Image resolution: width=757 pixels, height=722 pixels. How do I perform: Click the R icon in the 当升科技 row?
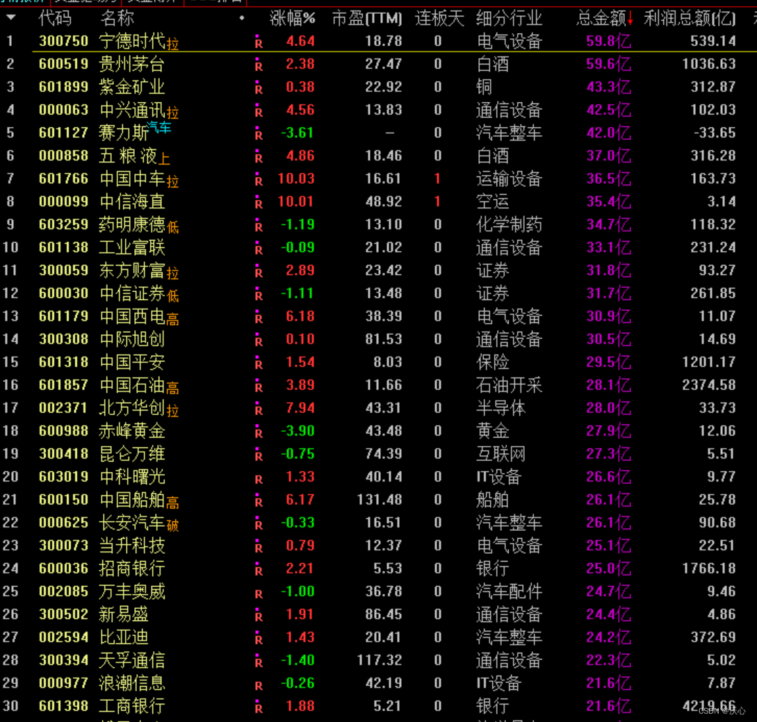point(259,546)
